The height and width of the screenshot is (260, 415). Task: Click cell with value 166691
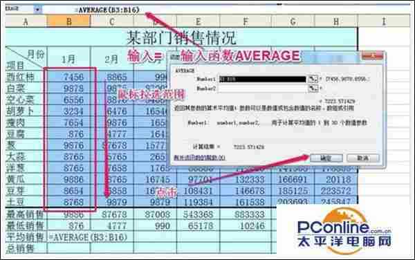coord(293,180)
